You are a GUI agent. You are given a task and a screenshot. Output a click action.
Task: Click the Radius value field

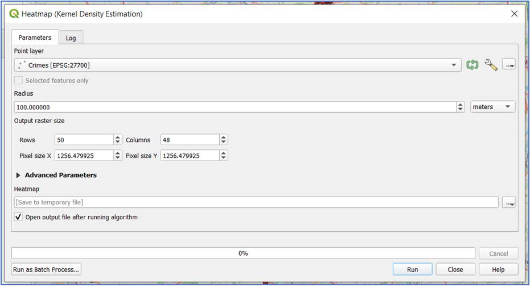[235, 107]
